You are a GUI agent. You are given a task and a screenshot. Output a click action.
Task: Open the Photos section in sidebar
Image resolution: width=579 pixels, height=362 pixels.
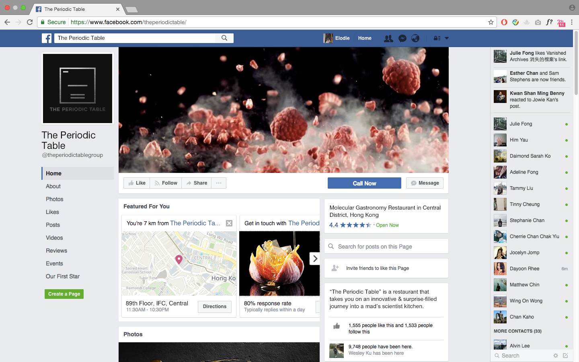point(55,199)
